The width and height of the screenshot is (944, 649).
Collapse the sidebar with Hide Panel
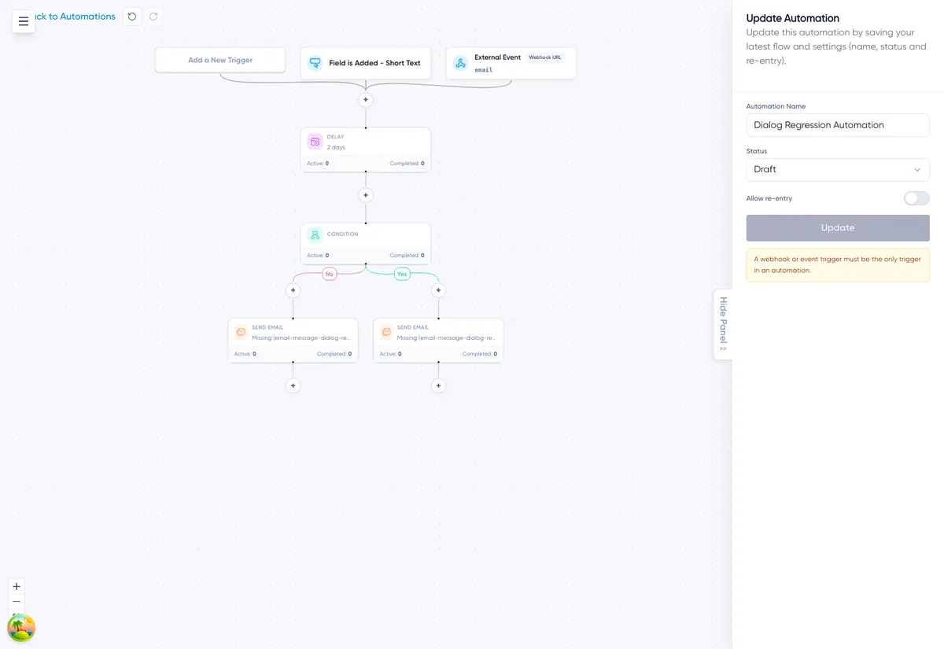(x=723, y=325)
